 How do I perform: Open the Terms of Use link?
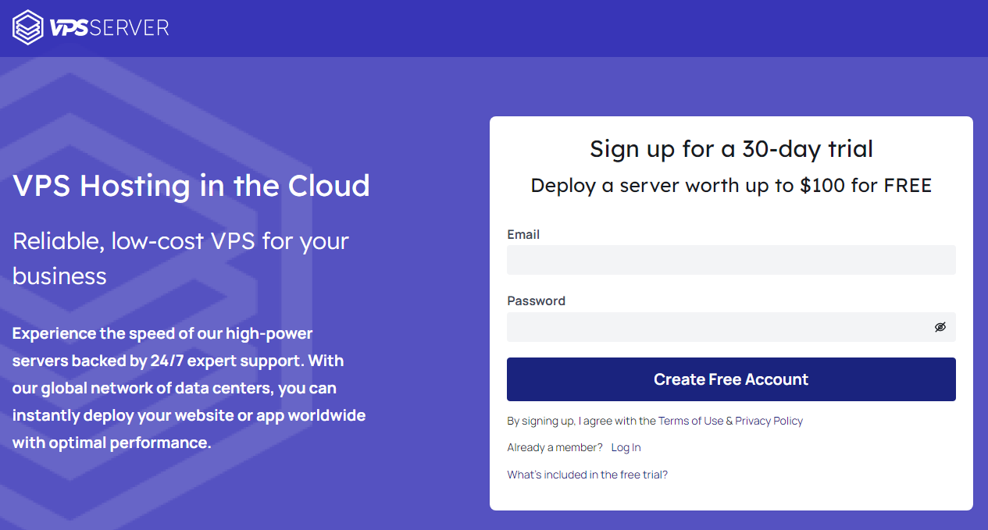(x=690, y=421)
